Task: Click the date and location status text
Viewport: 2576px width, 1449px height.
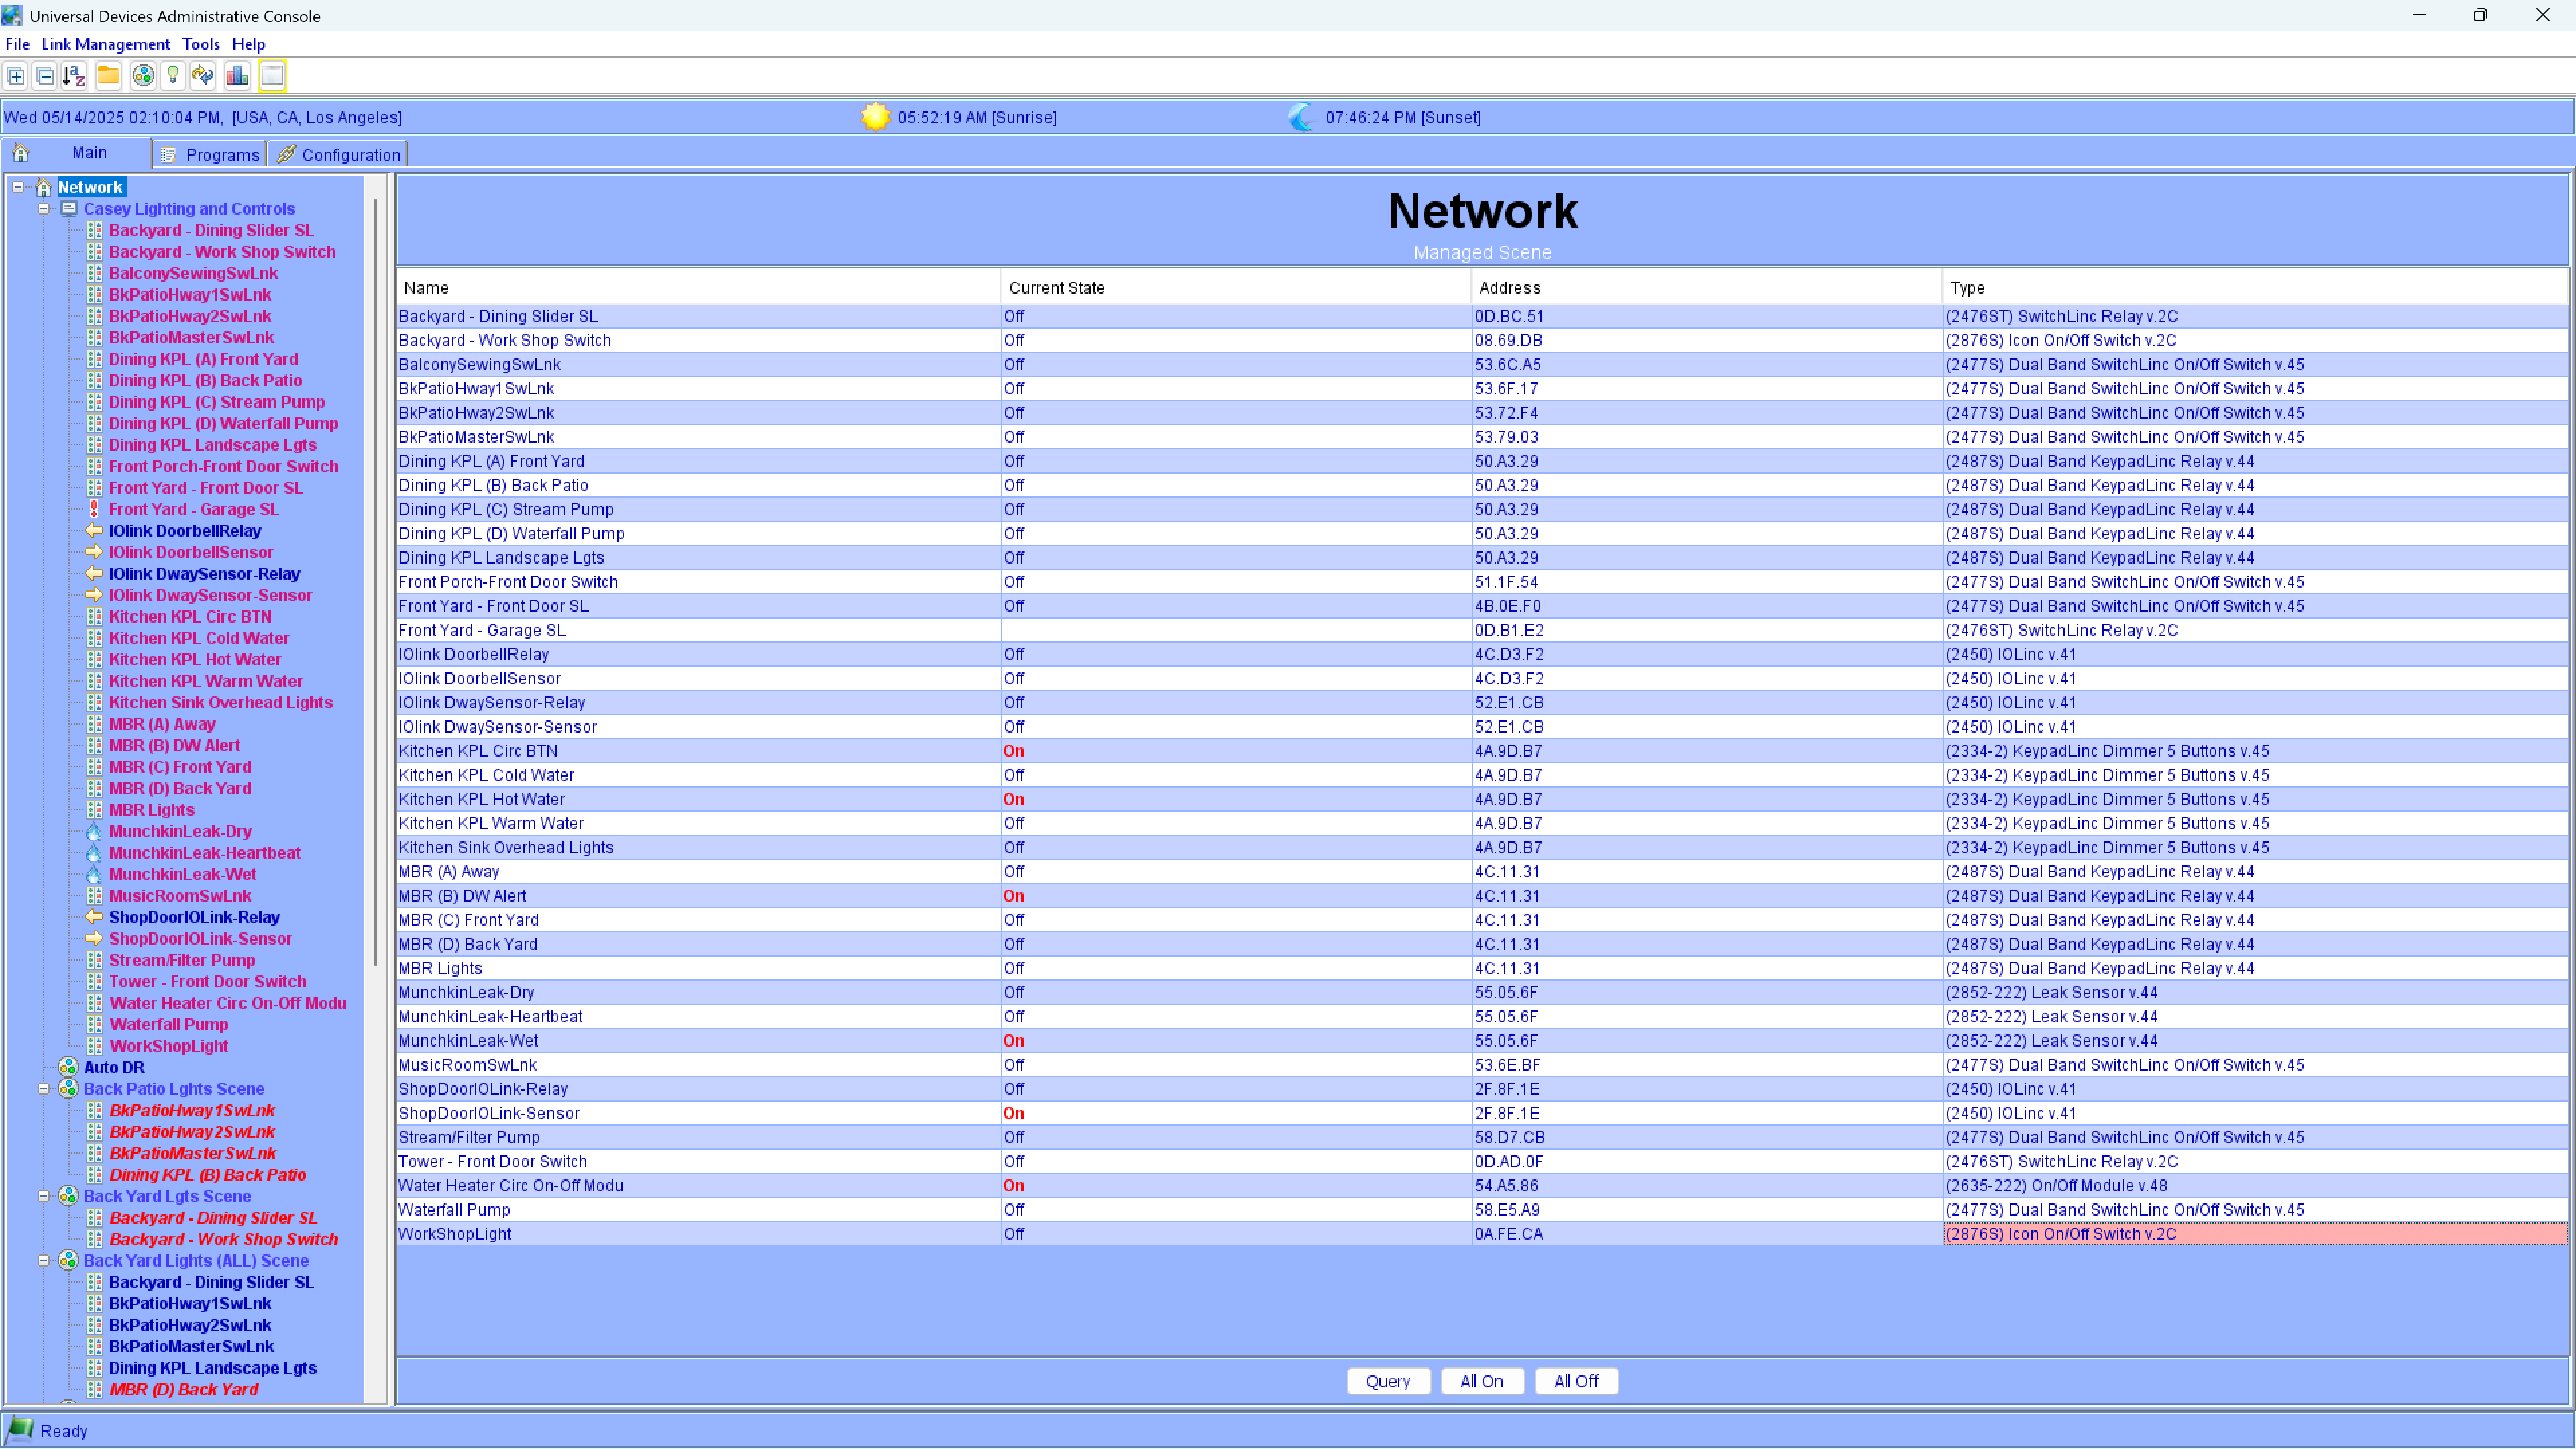Action: pos(203,118)
